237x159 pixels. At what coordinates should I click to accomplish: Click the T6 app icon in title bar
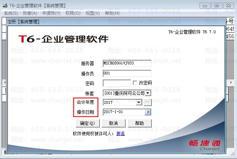point(4,5)
